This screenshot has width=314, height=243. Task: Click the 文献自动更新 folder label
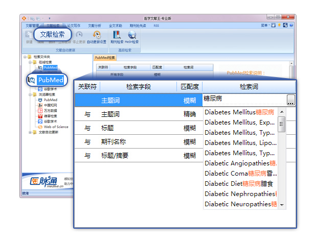click(x=48, y=132)
